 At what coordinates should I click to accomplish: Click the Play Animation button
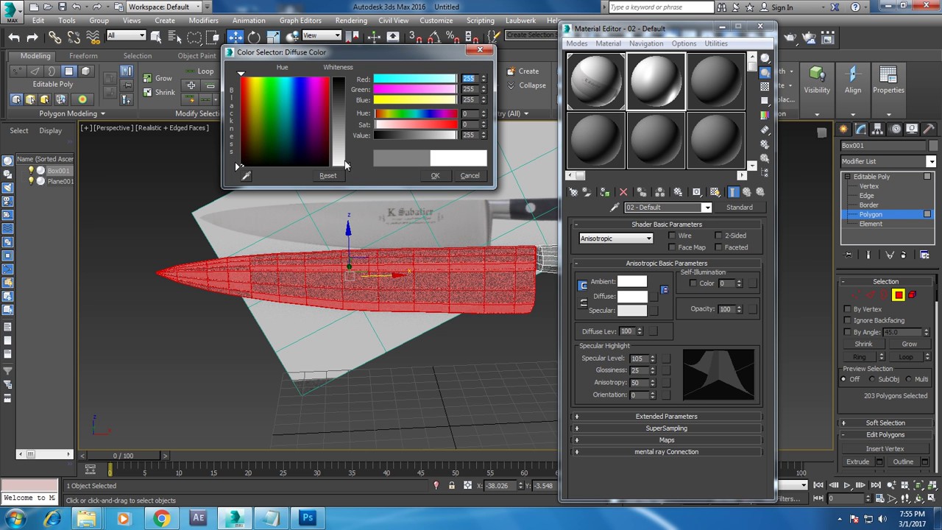point(847,485)
